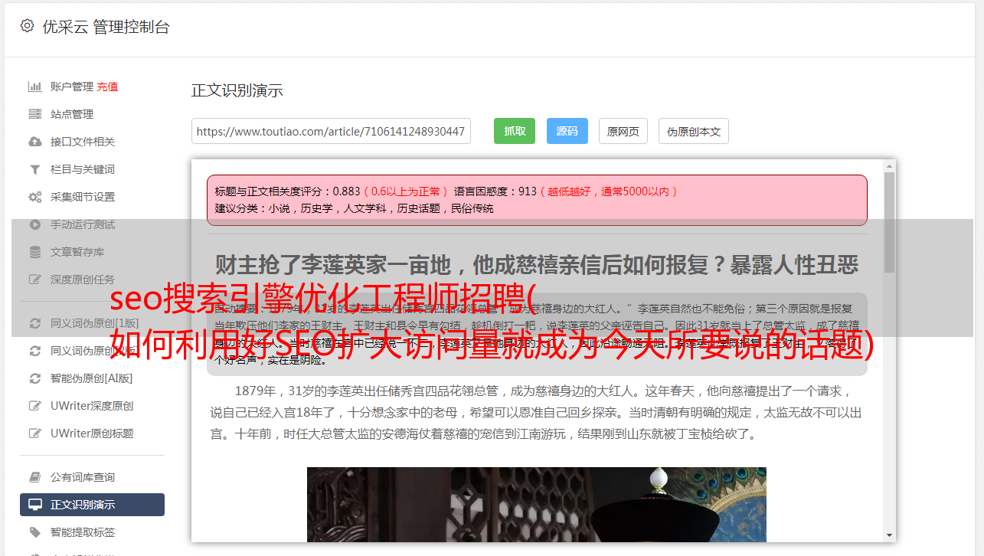Viewport: 984px width, 556px height.
Task: Click the scrollbar down arrow
Action: [889, 535]
